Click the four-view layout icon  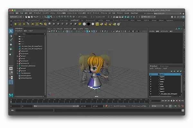coord(11,73)
